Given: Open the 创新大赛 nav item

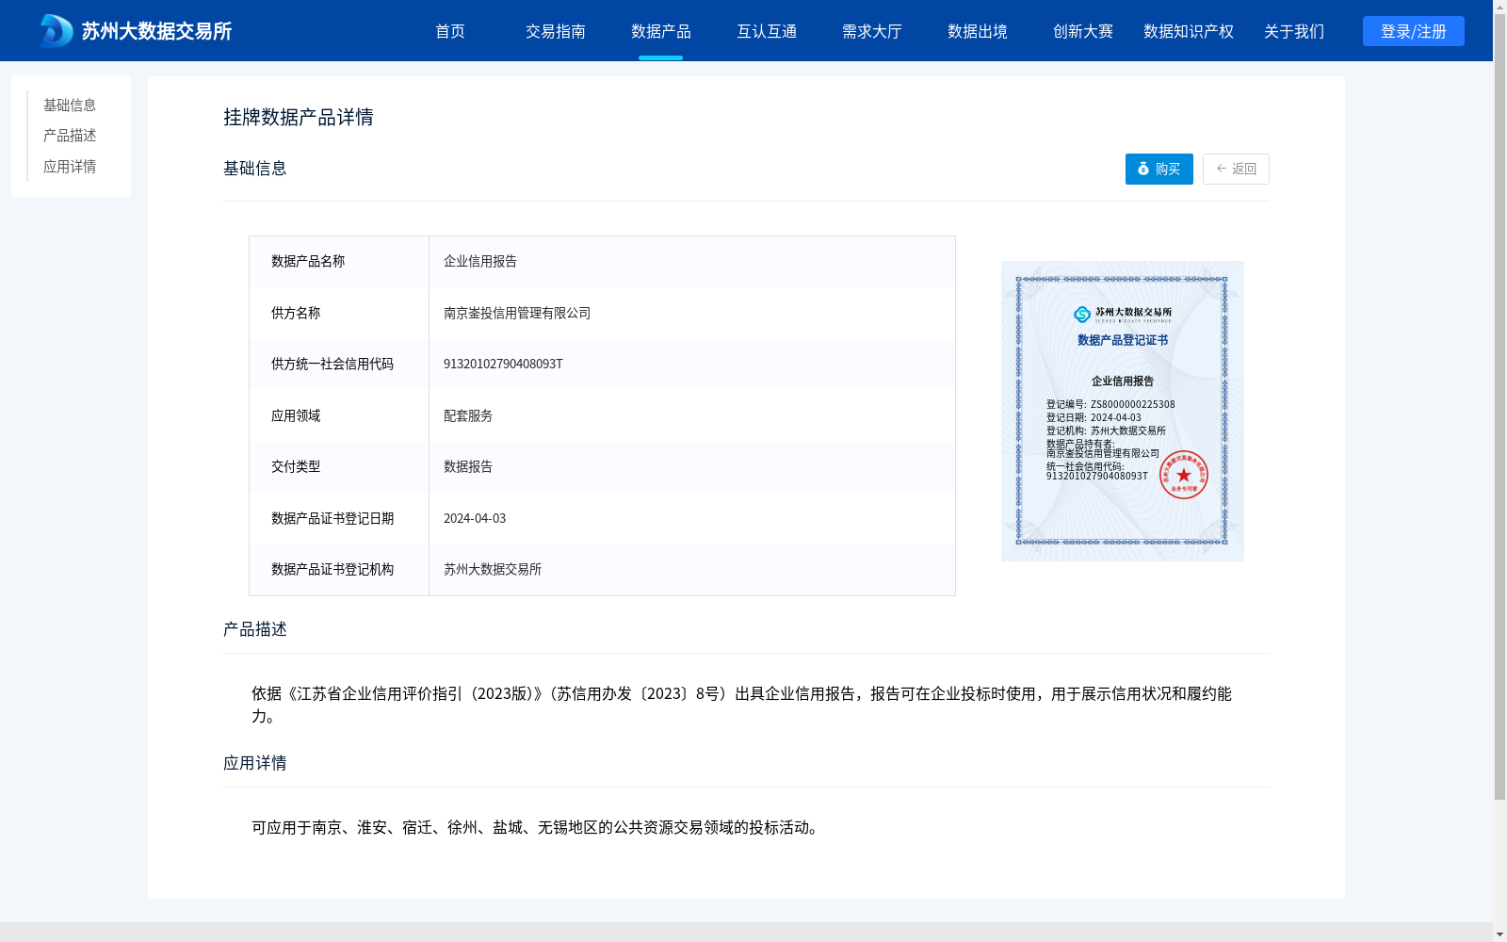Looking at the screenshot, I should pos(1083,31).
